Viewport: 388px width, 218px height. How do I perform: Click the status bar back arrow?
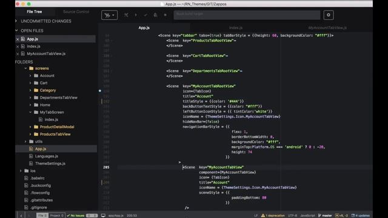21,216
